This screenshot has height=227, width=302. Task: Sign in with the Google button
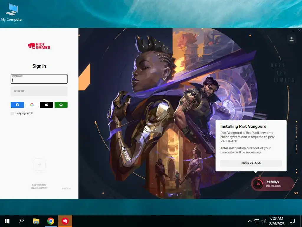[x=32, y=105]
